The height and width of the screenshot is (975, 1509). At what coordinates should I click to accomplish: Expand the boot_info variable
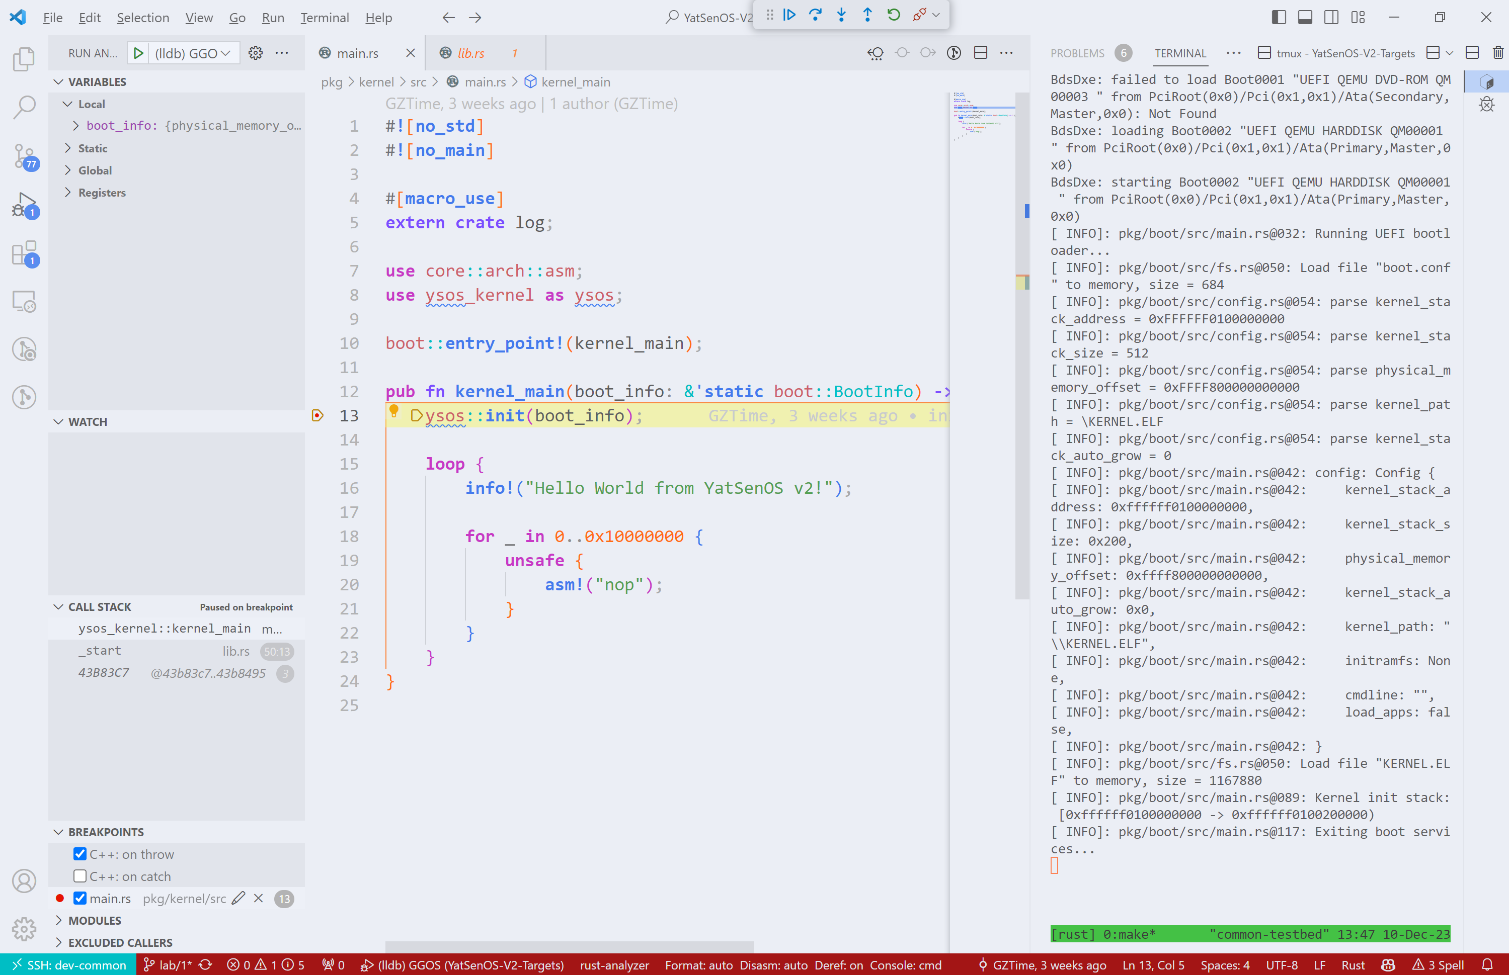point(76,125)
